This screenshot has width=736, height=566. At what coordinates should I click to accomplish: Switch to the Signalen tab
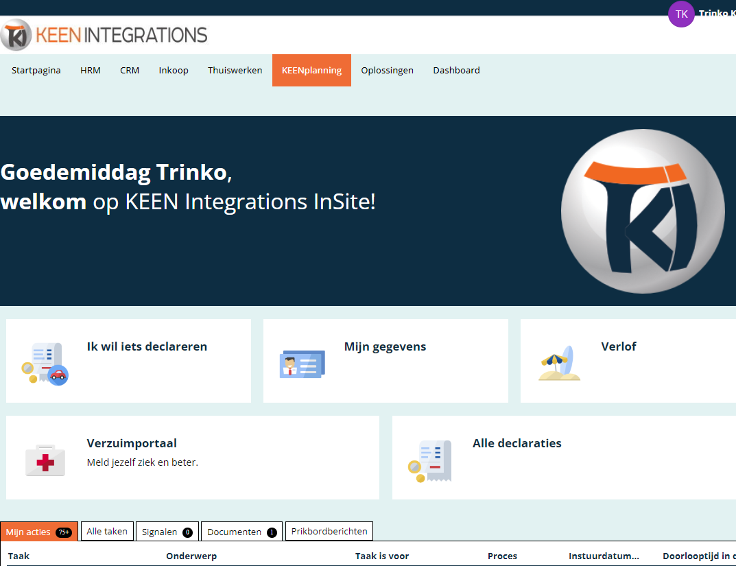point(167,532)
